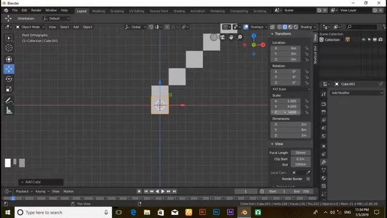Open the timeline Playback menu

pos(24,191)
